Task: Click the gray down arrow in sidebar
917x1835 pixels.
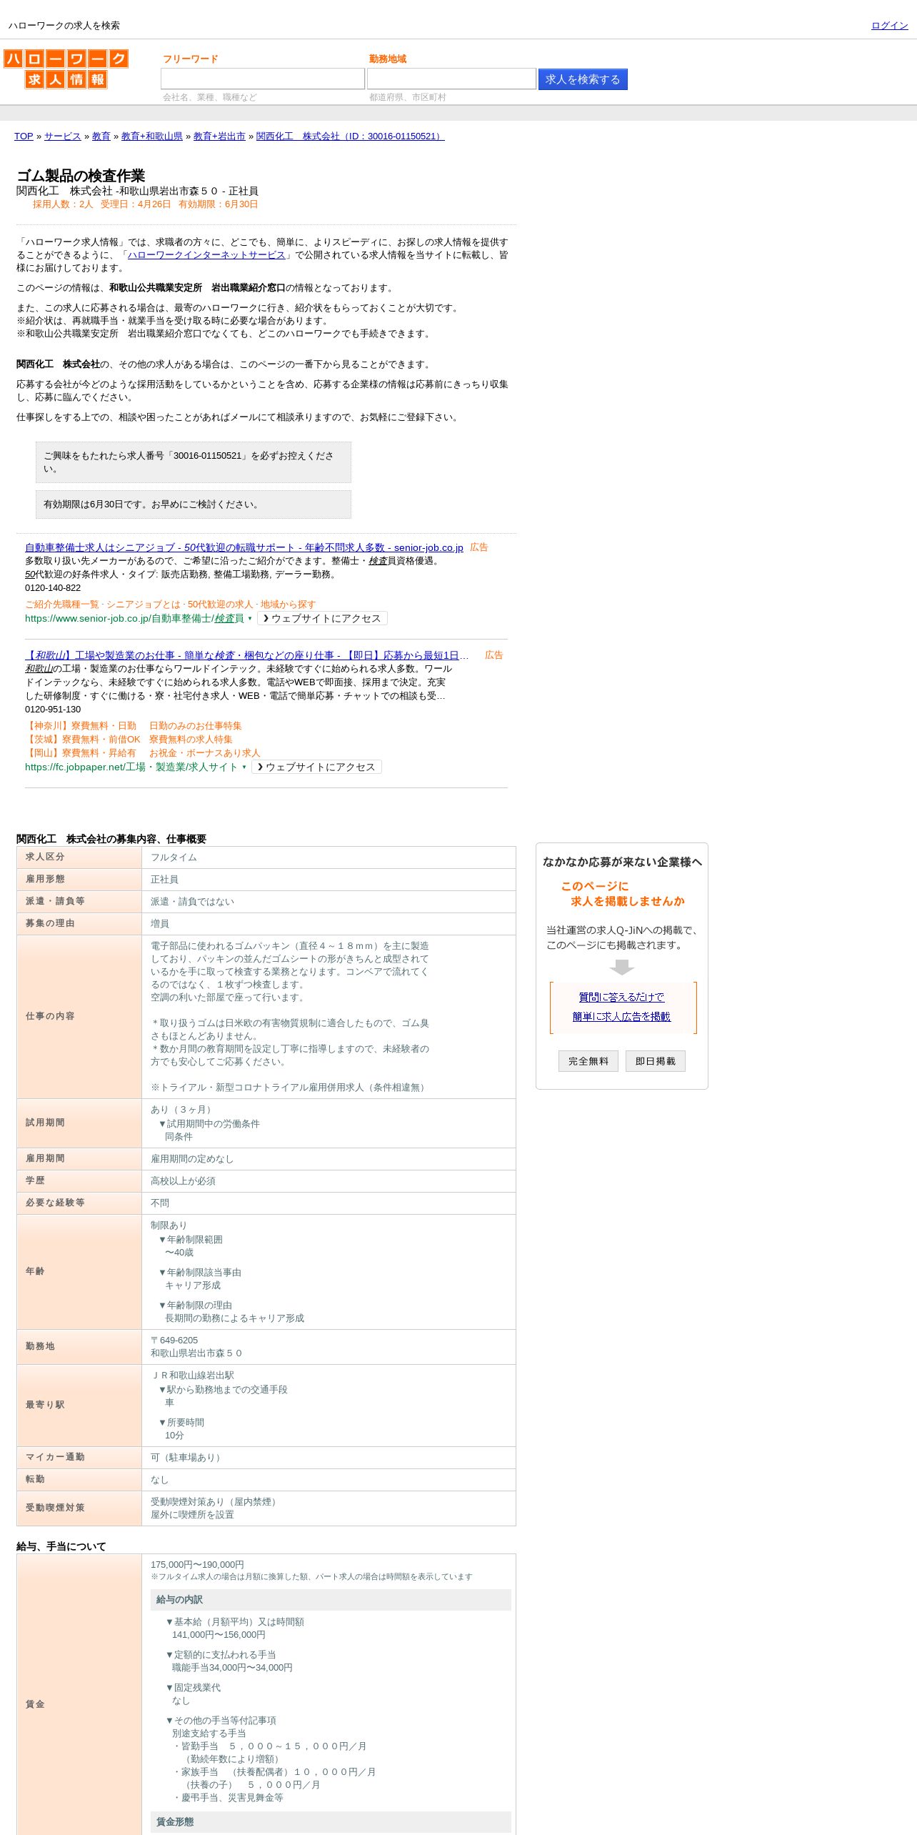Action: click(622, 967)
